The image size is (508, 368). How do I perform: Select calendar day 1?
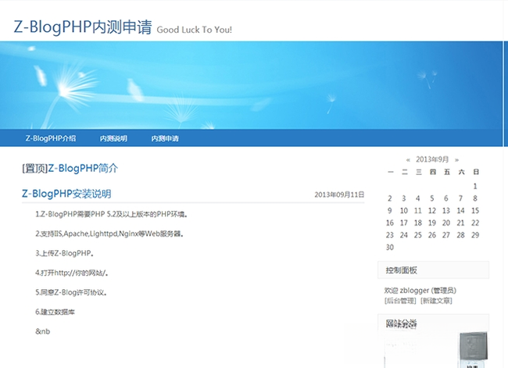tap(475, 186)
